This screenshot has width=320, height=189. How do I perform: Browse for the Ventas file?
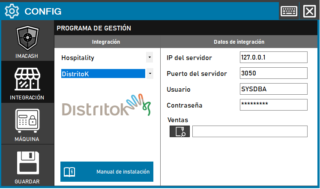point(179,132)
